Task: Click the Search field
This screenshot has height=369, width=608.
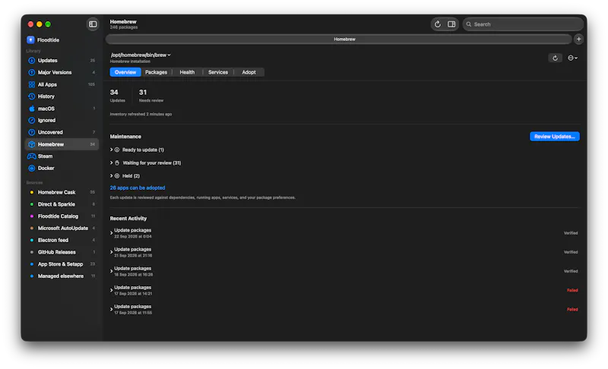Action: [x=523, y=24]
